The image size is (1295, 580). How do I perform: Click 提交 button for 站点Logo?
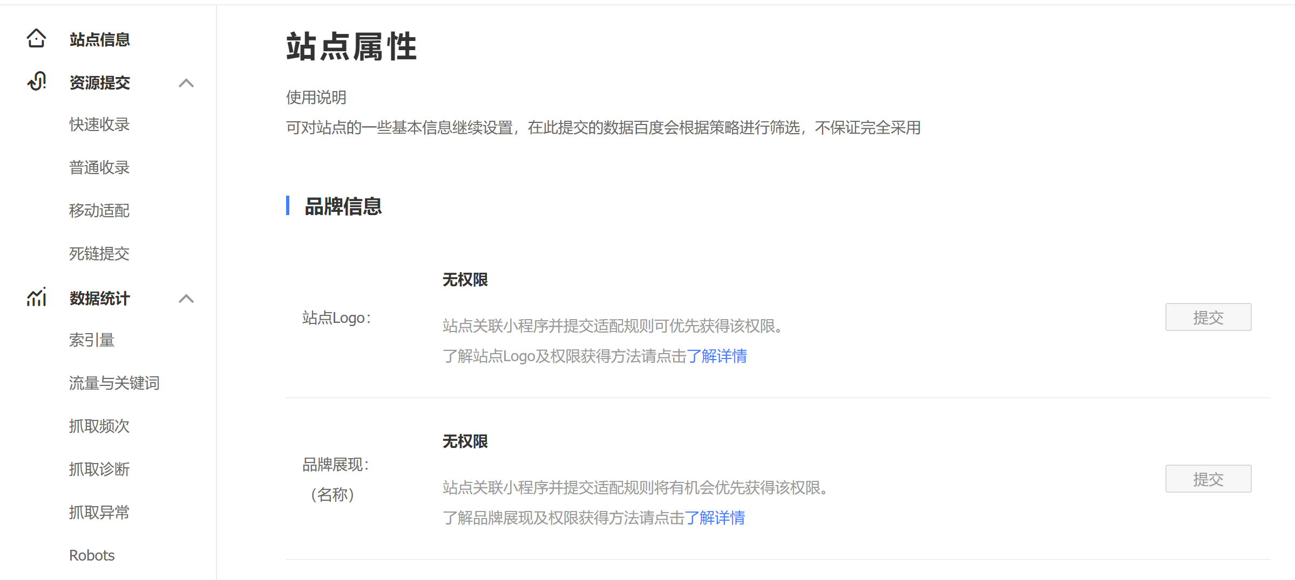pos(1208,317)
